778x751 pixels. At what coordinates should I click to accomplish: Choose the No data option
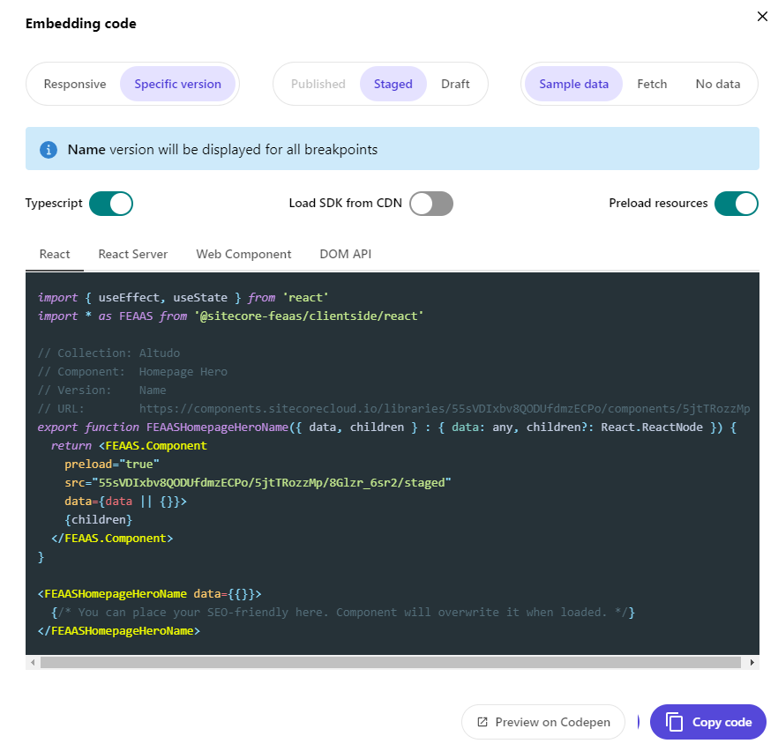717,84
